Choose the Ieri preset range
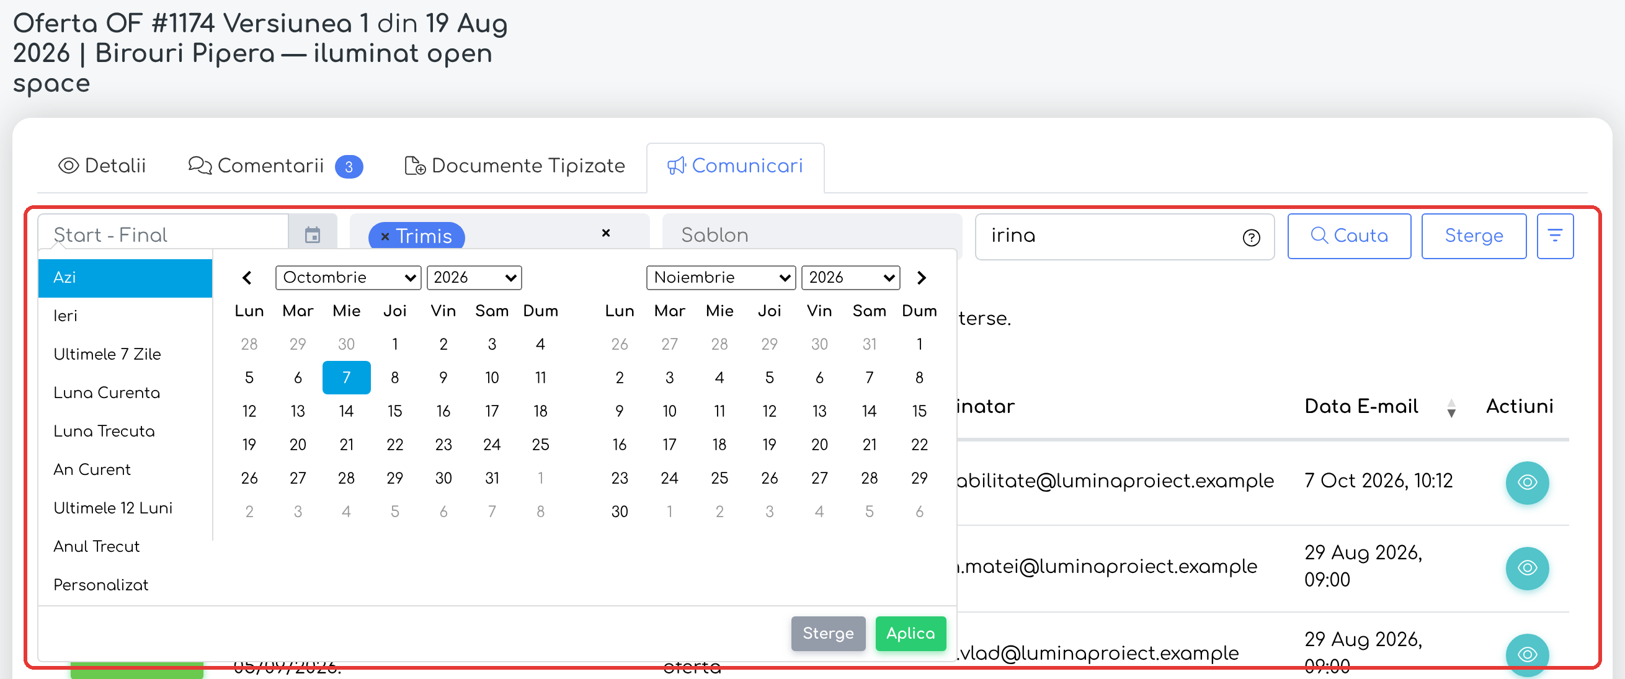Screen dimensions: 1625x679 pyautogui.click(x=125, y=316)
